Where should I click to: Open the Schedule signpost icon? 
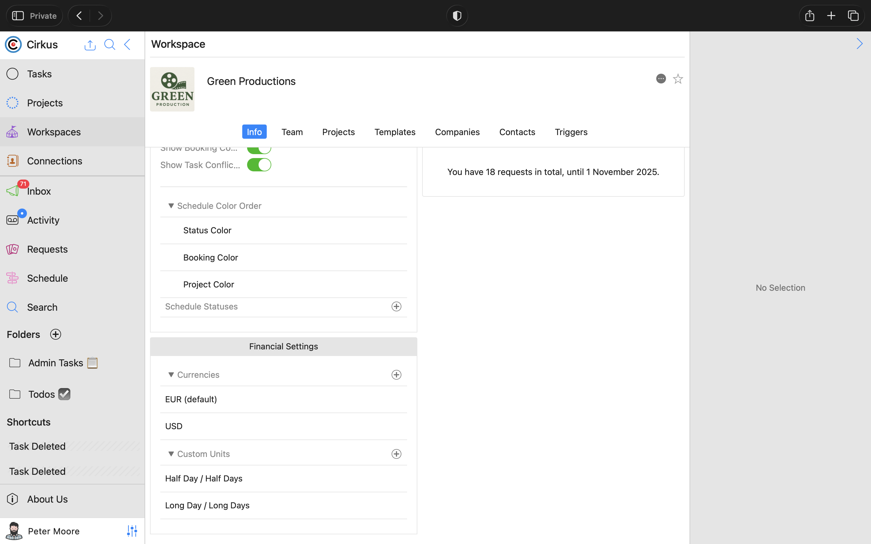click(13, 278)
